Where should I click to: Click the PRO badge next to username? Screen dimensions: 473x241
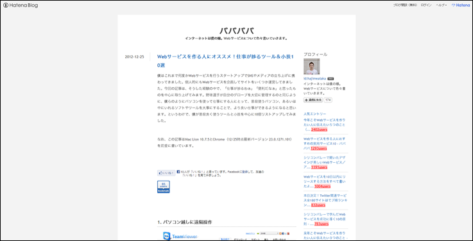point(331,79)
